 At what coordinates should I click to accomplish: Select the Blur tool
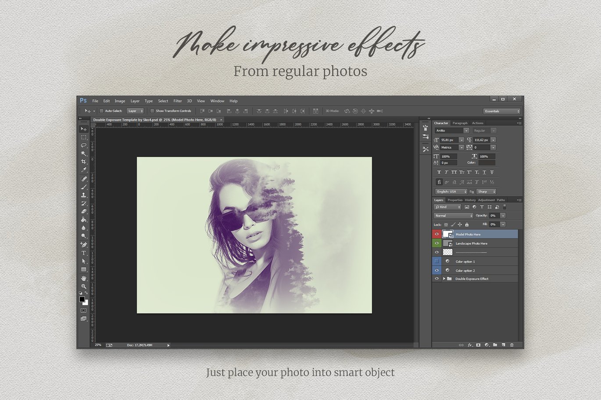tap(83, 227)
